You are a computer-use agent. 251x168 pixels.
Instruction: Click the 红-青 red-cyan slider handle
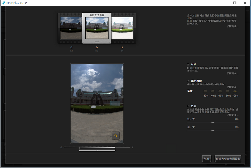(213, 123)
